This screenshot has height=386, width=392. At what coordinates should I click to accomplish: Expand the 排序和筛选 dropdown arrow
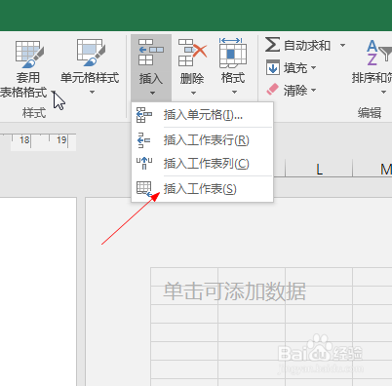pyautogui.click(x=383, y=93)
